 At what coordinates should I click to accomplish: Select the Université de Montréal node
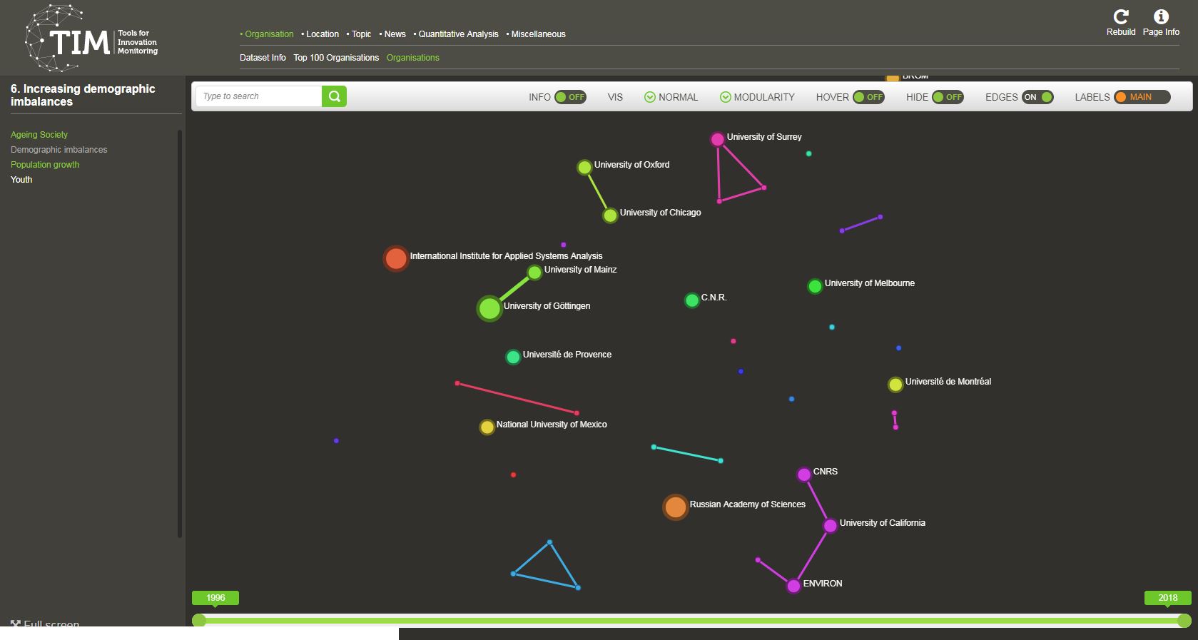[895, 385]
